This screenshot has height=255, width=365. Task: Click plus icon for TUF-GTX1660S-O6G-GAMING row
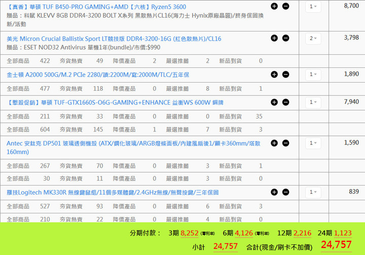274,102
